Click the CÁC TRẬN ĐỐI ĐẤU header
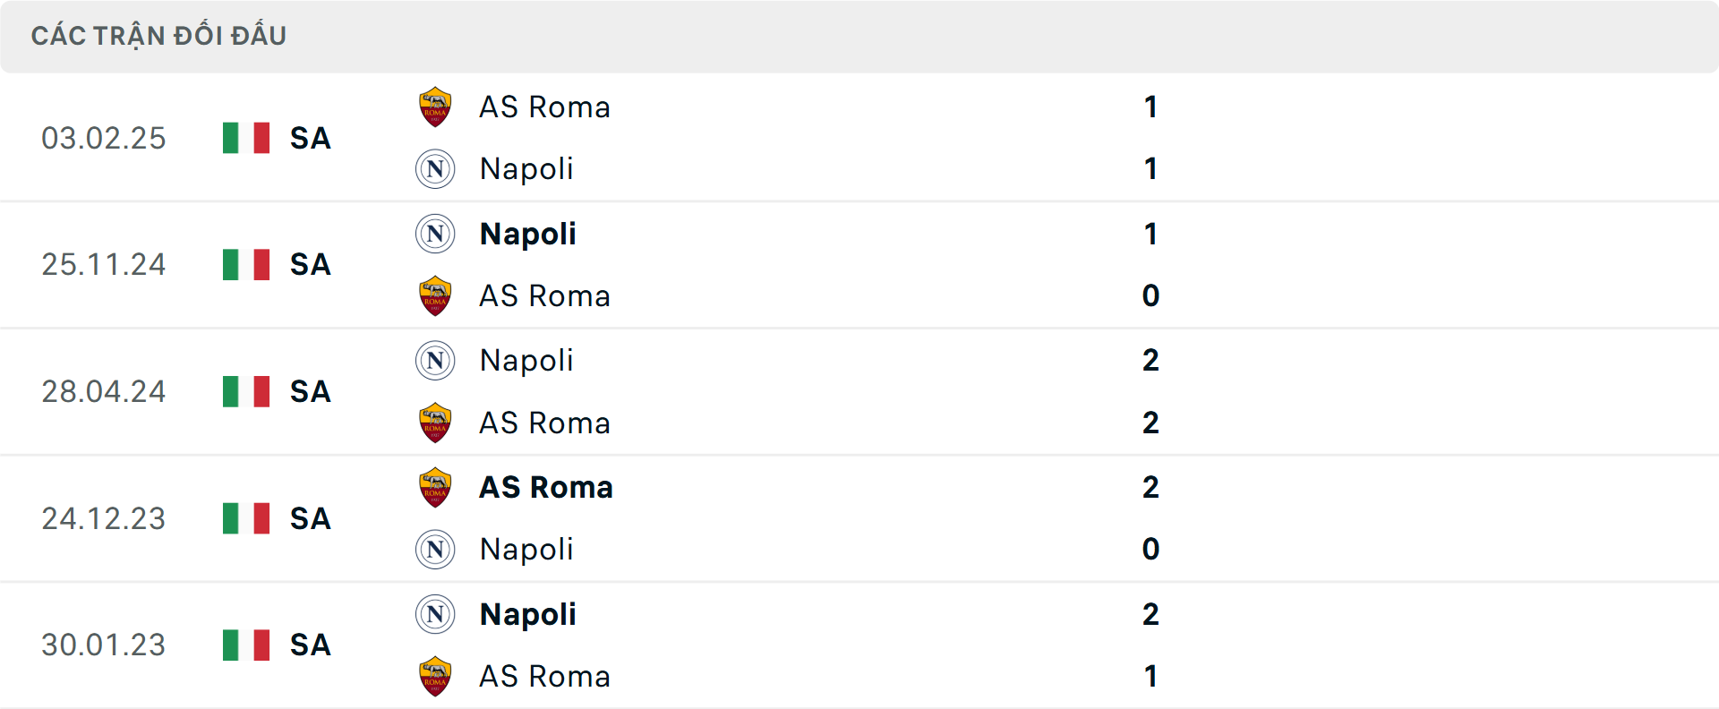Screen dimensions: 1719x709 pyautogui.click(x=159, y=35)
